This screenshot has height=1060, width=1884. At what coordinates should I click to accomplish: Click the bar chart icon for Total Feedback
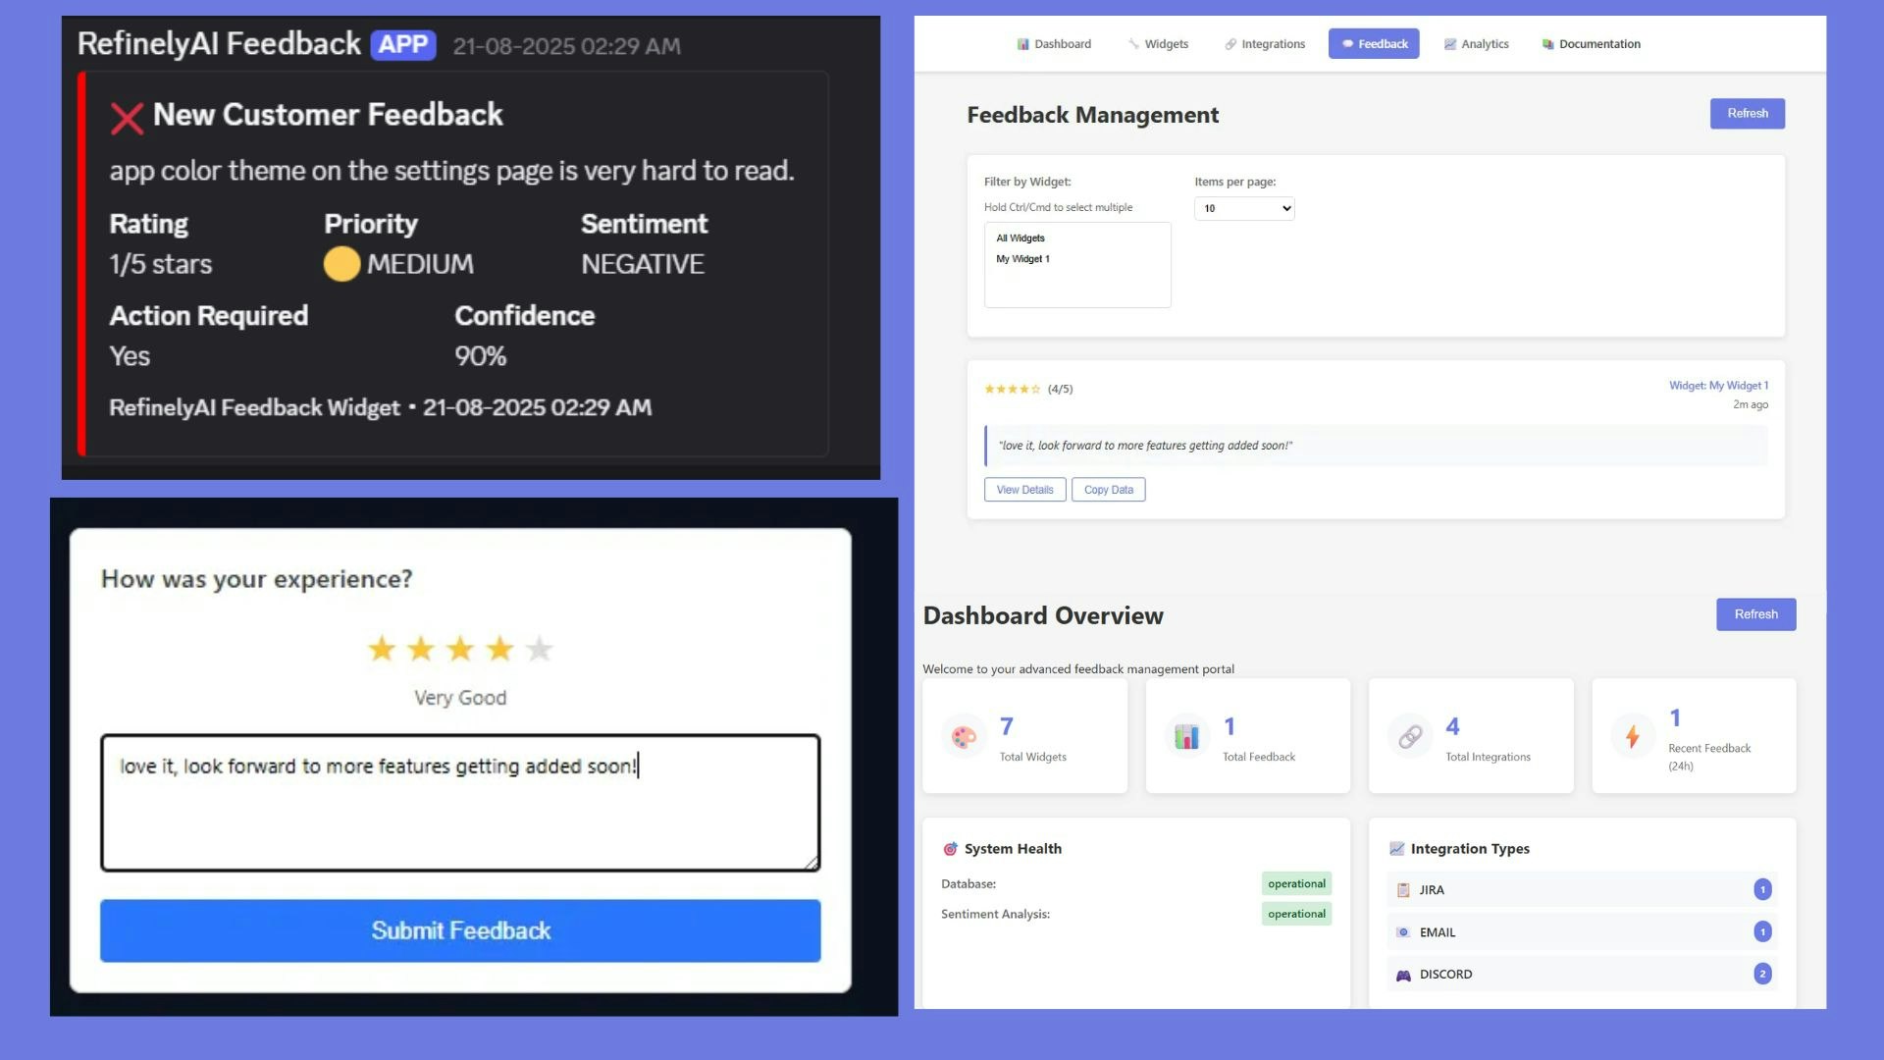point(1186,736)
